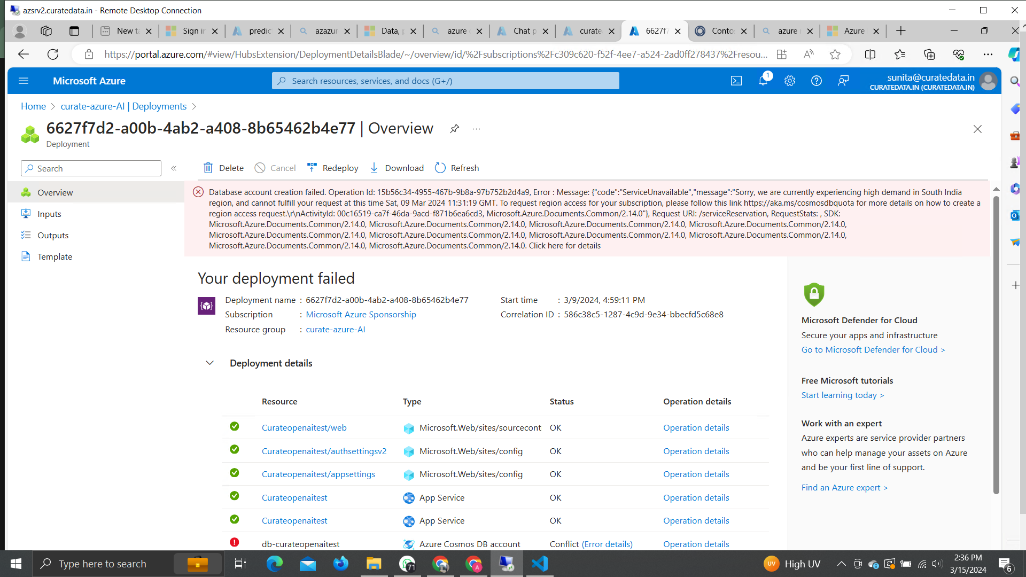
Task: Open Curateopenaitest/authsettingsv2 resource
Action: point(324,451)
